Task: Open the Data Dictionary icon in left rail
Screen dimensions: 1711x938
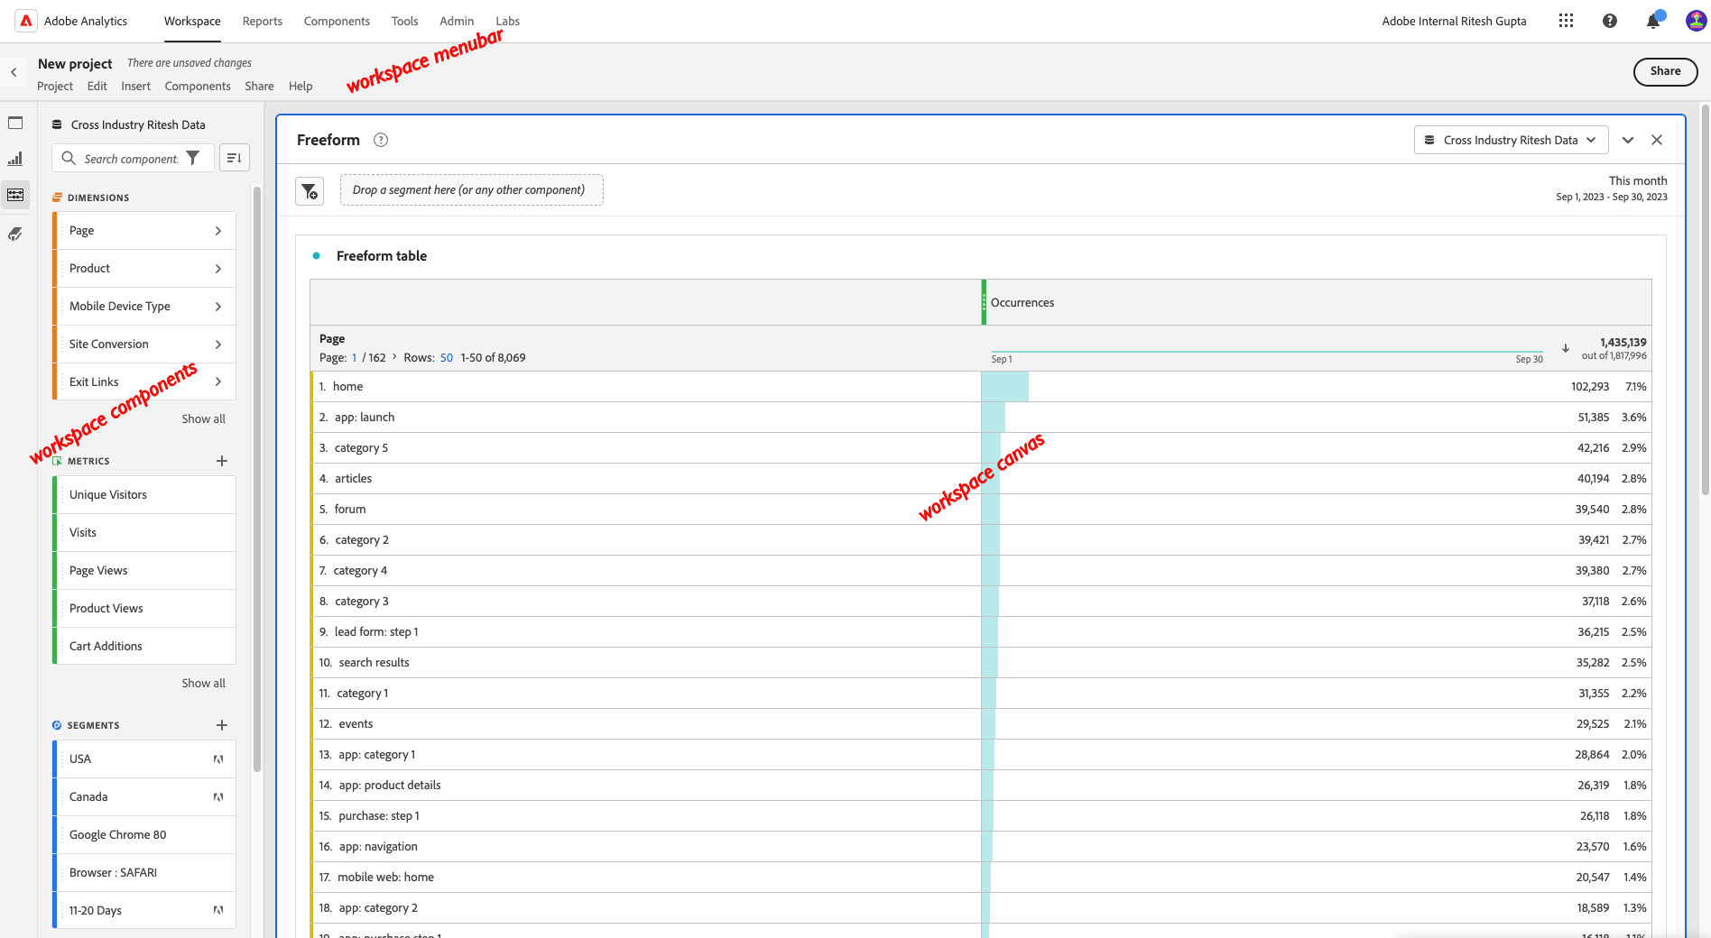Action: click(15, 234)
